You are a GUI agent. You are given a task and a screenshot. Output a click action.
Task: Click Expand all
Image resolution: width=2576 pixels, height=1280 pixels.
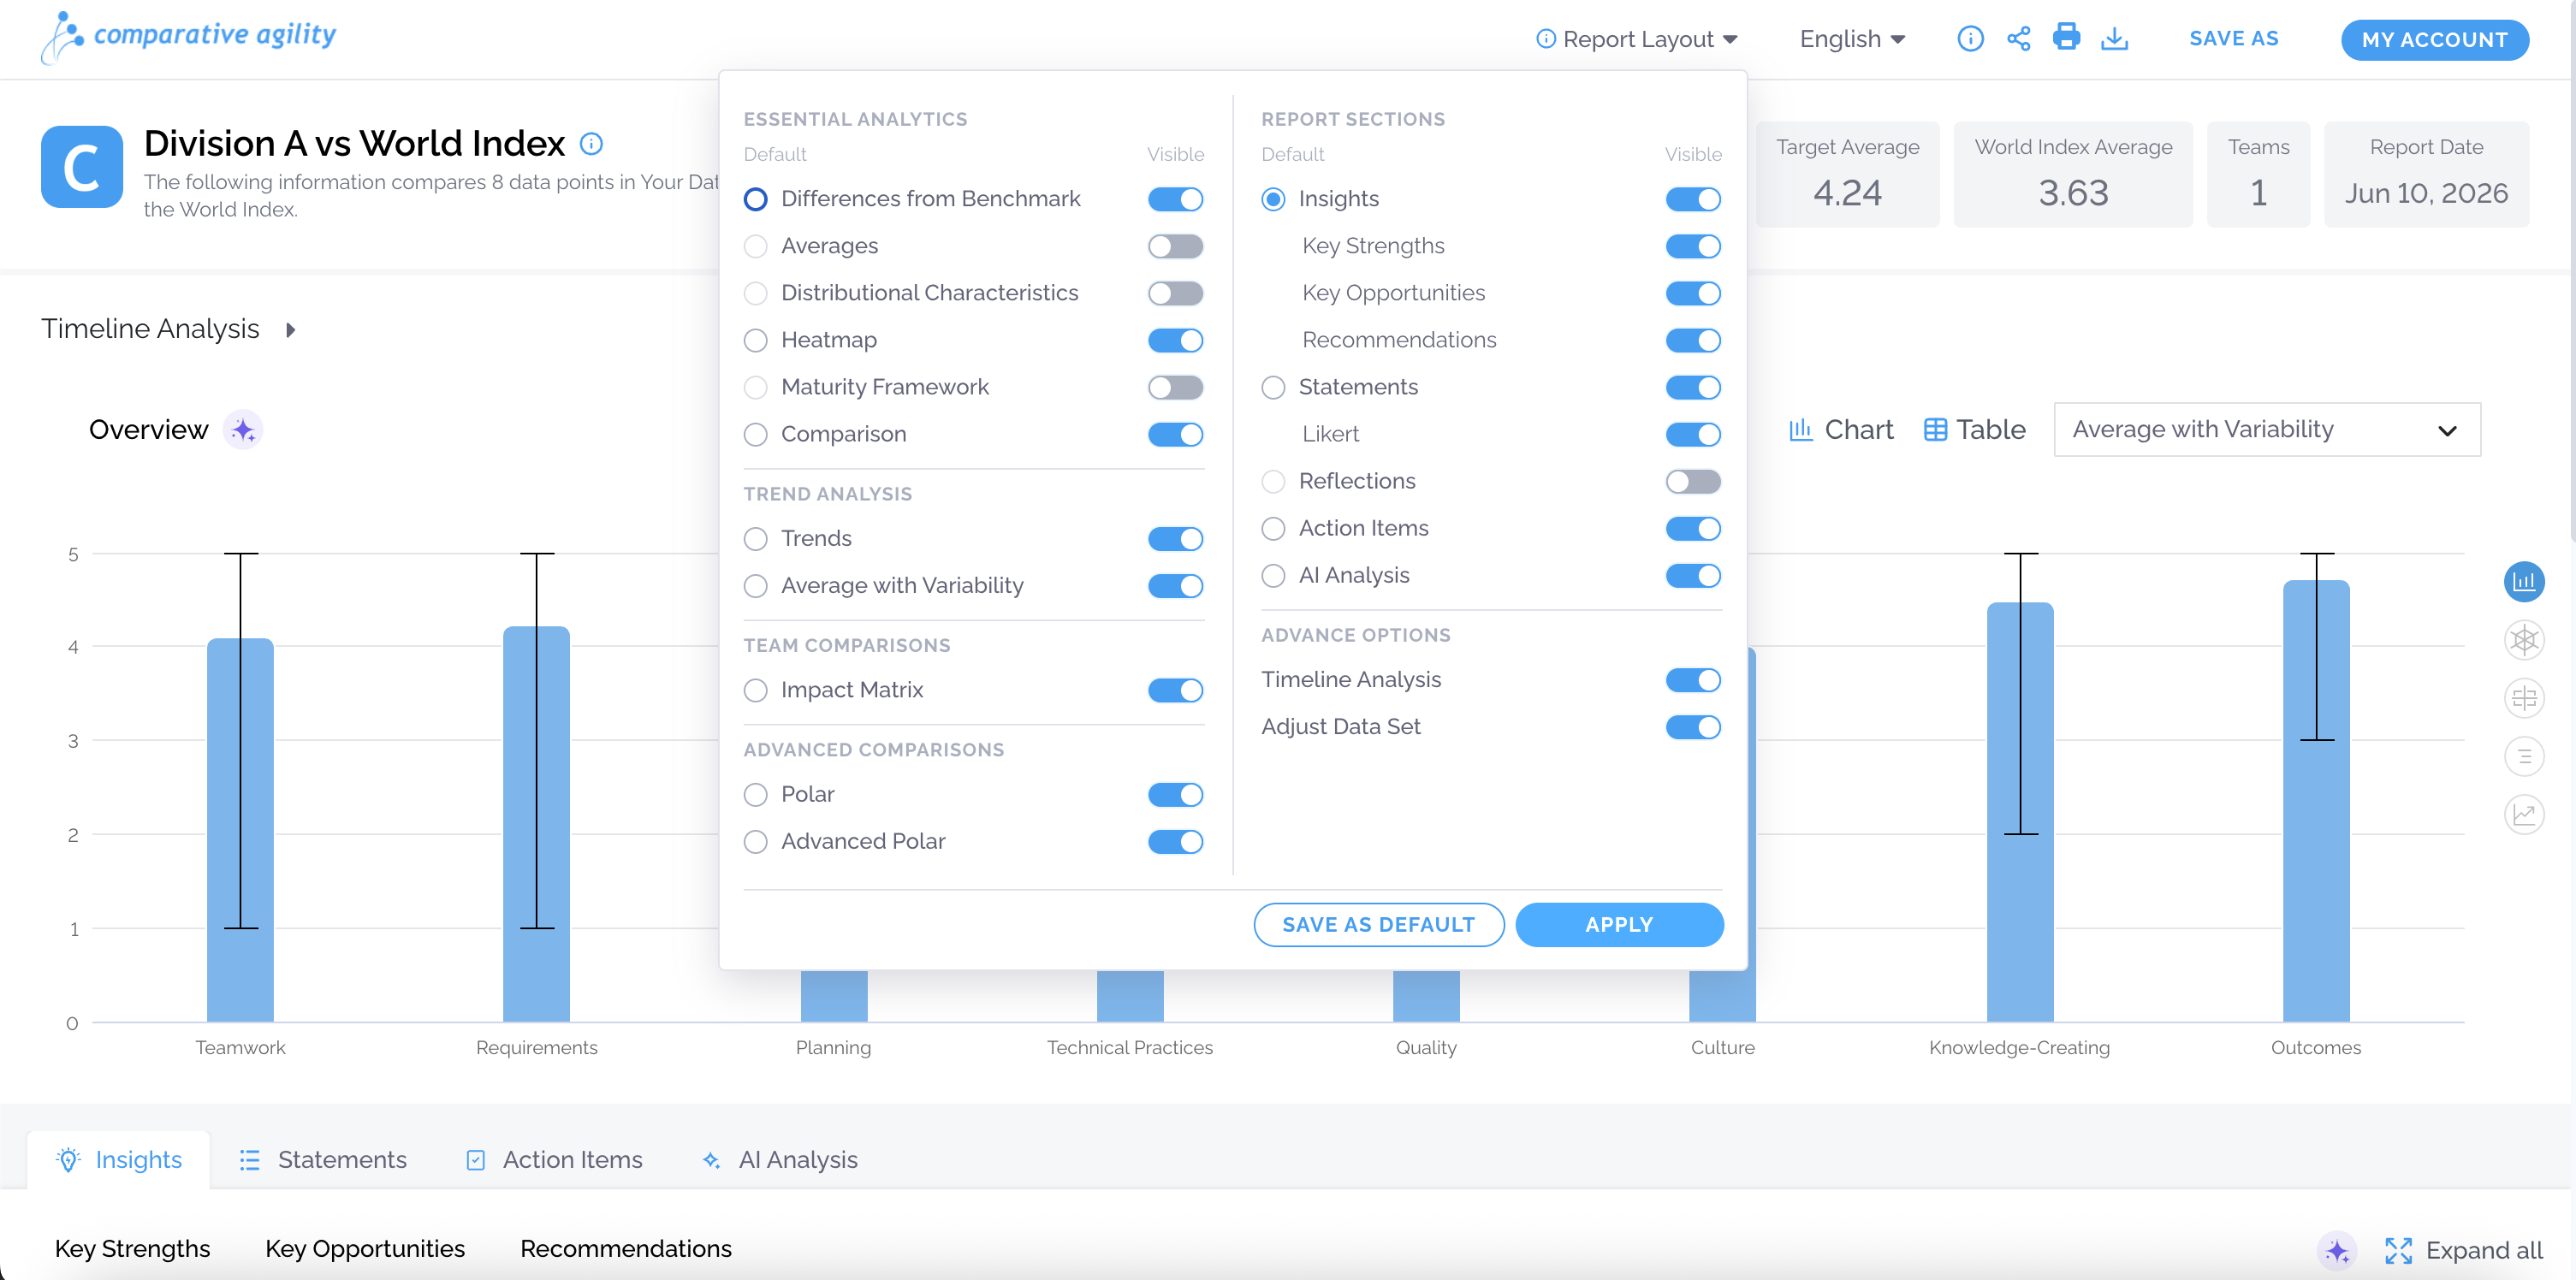point(2463,1250)
